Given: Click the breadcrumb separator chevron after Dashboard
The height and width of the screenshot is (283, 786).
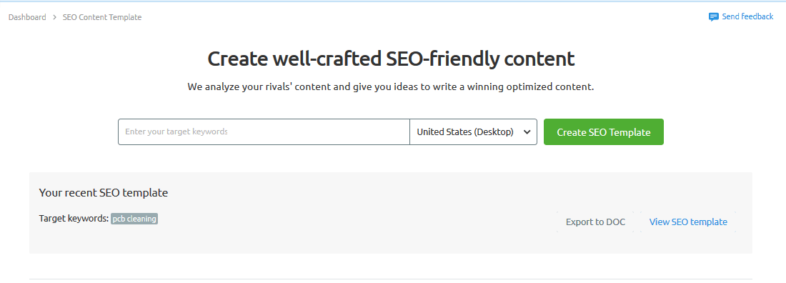Looking at the screenshot, I should pyautogui.click(x=54, y=17).
